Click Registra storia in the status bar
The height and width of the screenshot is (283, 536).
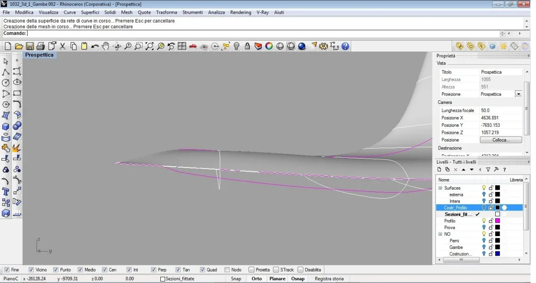pos(329,279)
